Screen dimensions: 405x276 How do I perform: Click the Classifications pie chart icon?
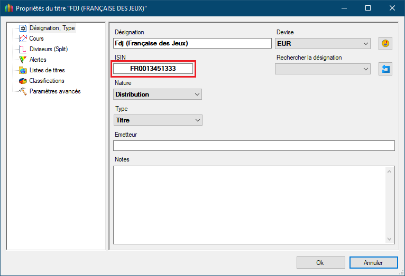coord(23,81)
